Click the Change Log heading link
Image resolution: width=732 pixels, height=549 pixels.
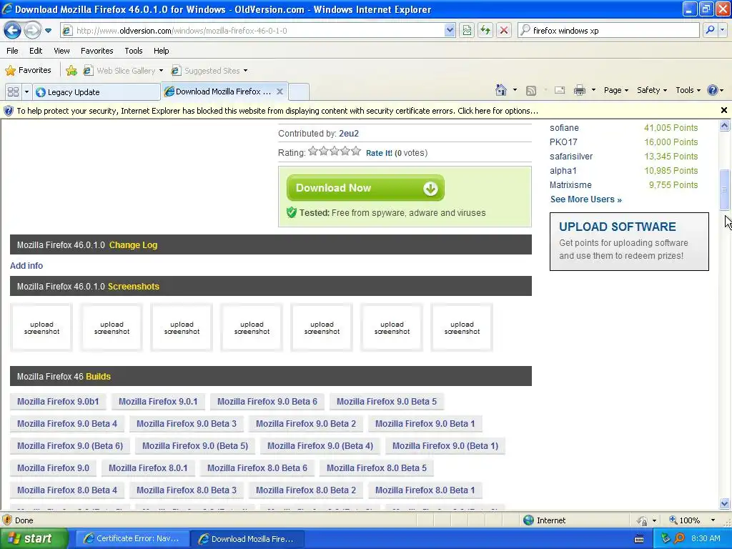tap(133, 245)
